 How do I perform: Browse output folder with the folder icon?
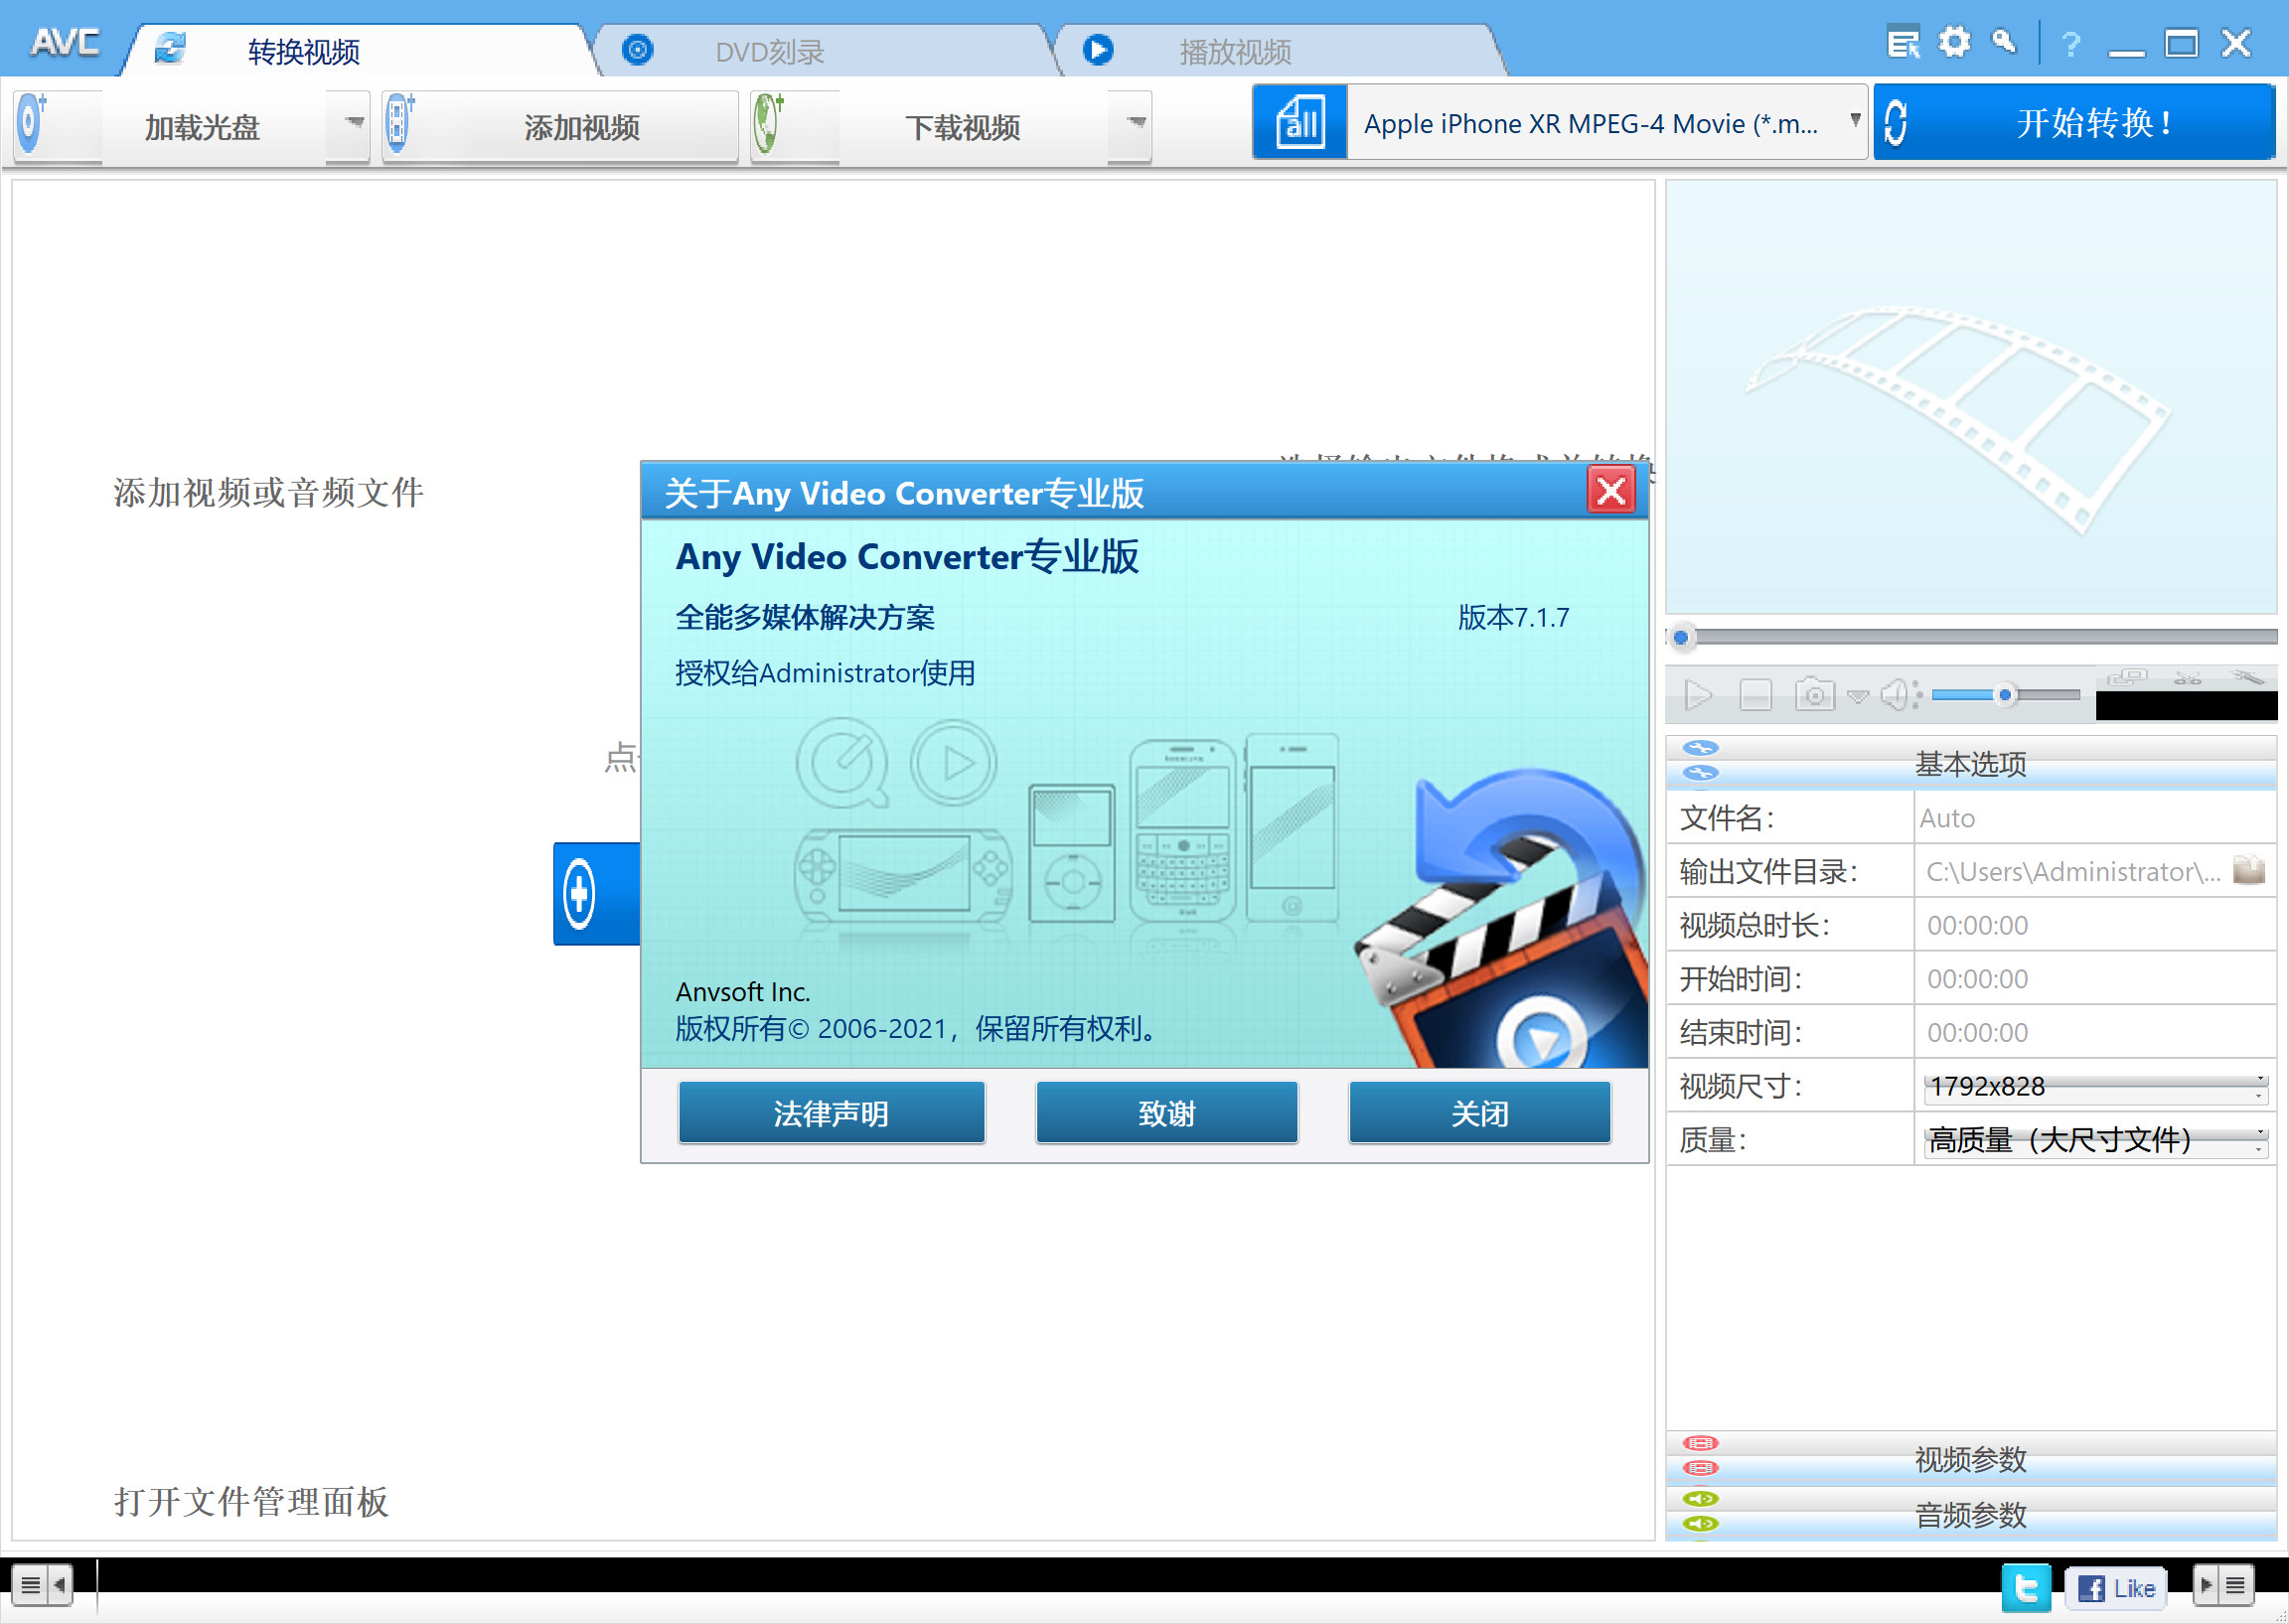(2249, 869)
